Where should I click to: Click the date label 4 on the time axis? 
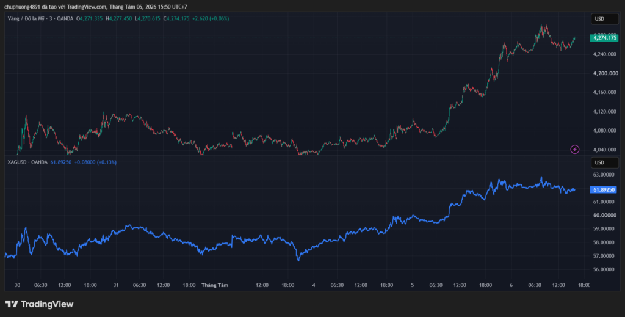pos(314,285)
